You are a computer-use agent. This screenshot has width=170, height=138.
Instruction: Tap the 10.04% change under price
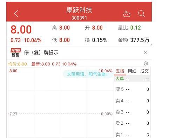coord(33,40)
